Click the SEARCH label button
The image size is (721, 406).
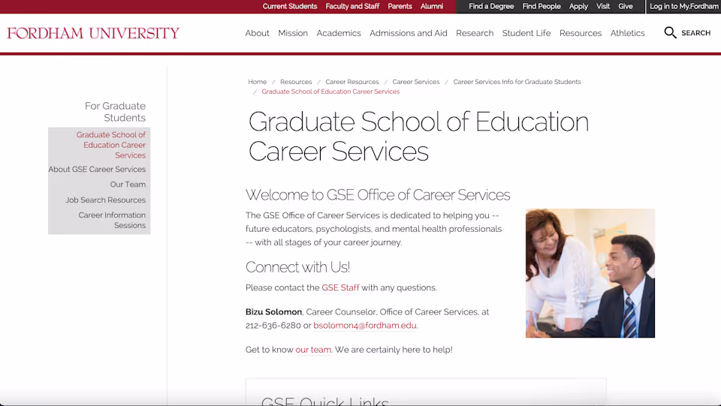[695, 33]
